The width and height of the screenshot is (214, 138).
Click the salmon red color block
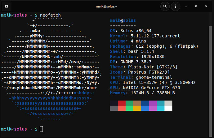122,108
